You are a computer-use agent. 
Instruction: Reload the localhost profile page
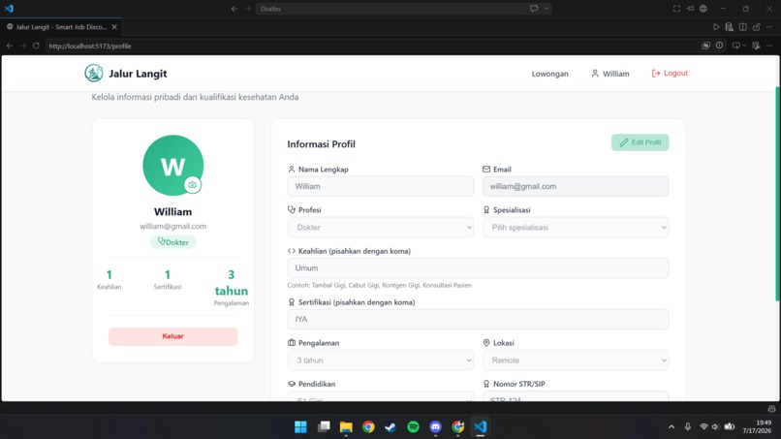click(36, 46)
